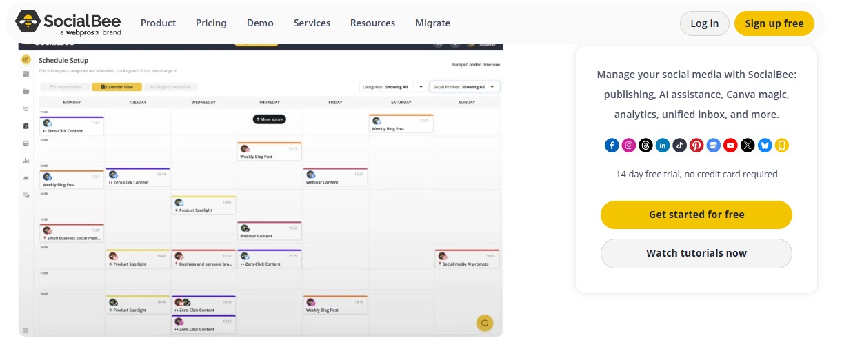Open Friday Weekly Blog Post card
Image resolution: width=842 pixels, height=347 pixels.
tap(335, 305)
